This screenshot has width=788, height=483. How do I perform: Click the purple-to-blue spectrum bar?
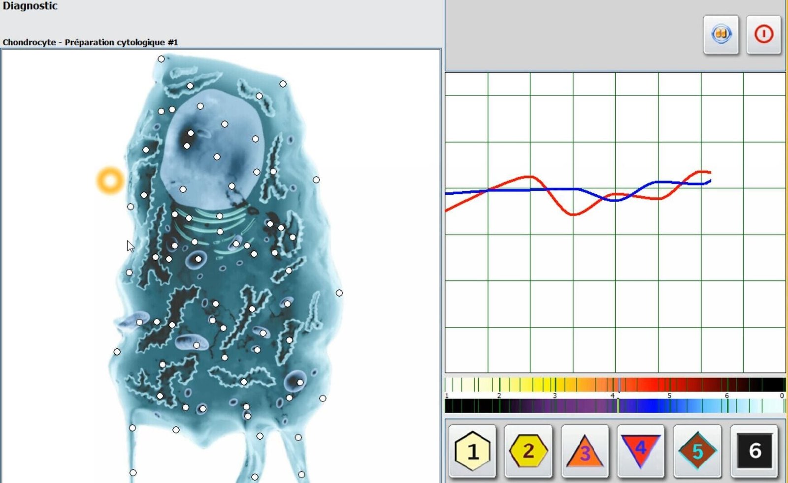click(x=615, y=406)
